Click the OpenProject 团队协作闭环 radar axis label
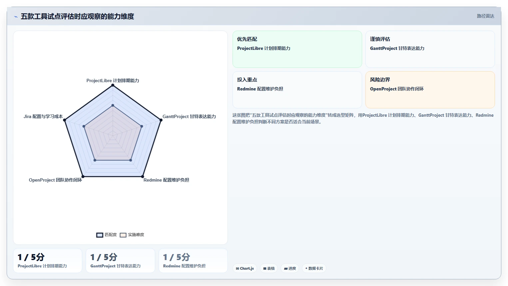The height and width of the screenshot is (286, 508). coord(55,180)
